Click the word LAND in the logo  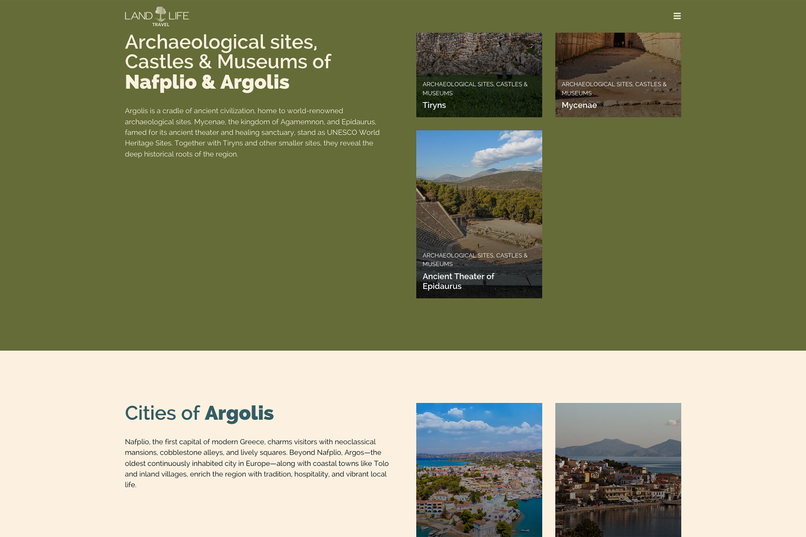tap(139, 16)
